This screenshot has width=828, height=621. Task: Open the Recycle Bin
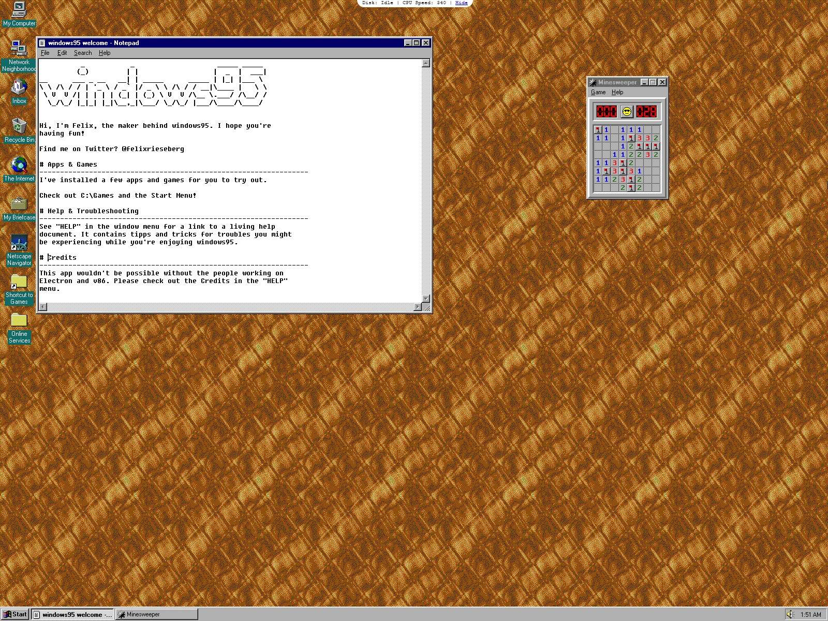point(19,127)
